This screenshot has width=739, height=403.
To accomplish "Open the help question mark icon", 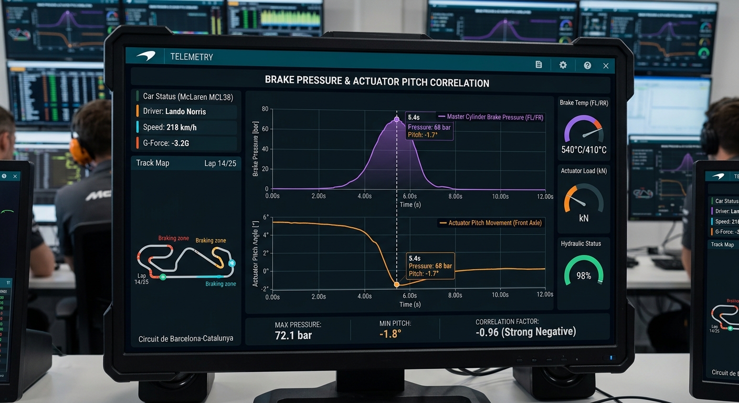I will (587, 65).
